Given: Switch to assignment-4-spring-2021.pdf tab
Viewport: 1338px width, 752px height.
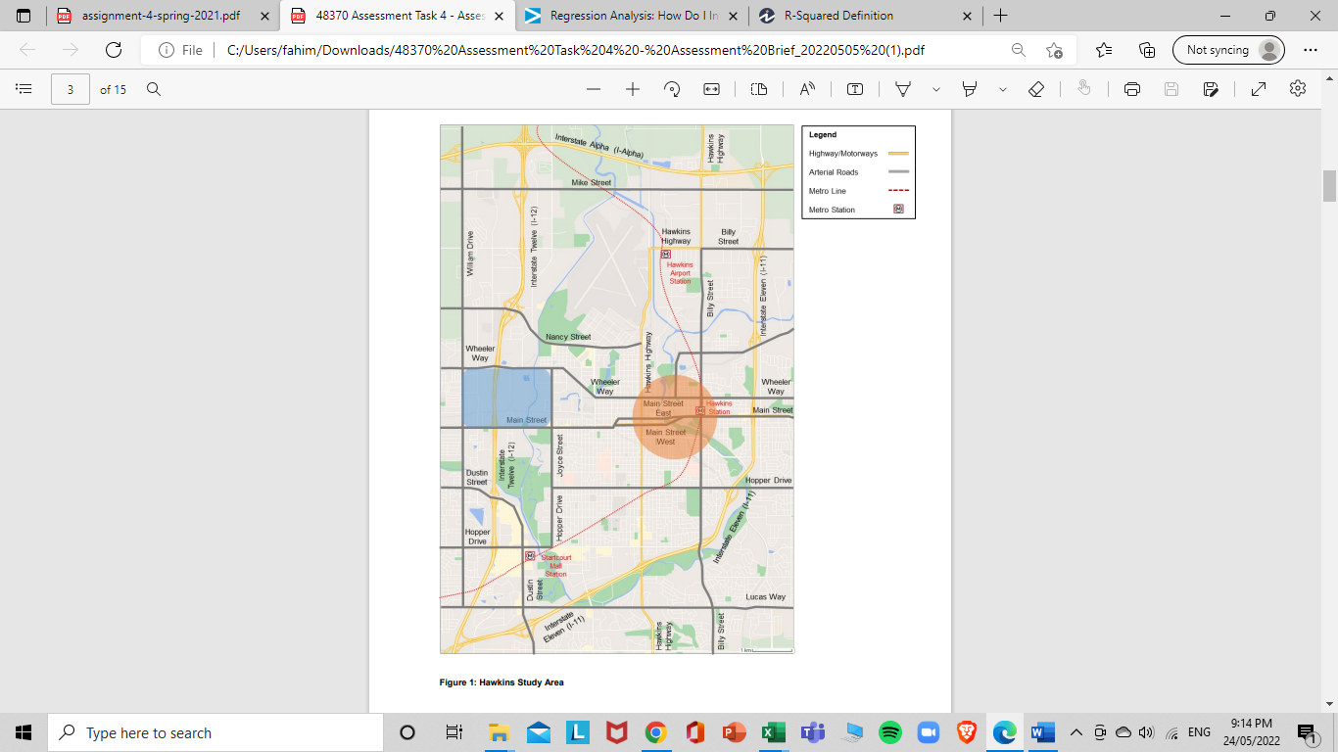Looking at the screenshot, I should [x=162, y=16].
